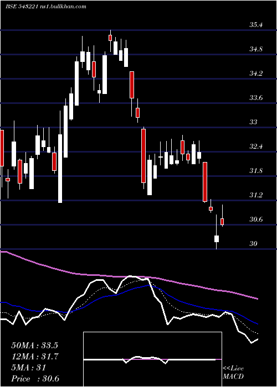Click inside the MACD inset chart box
The image size is (277, 387).
point(152,359)
